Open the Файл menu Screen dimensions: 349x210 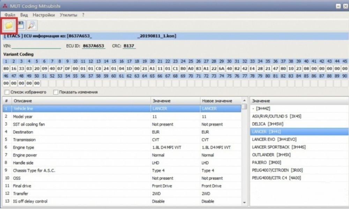pyautogui.click(x=10, y=15)
